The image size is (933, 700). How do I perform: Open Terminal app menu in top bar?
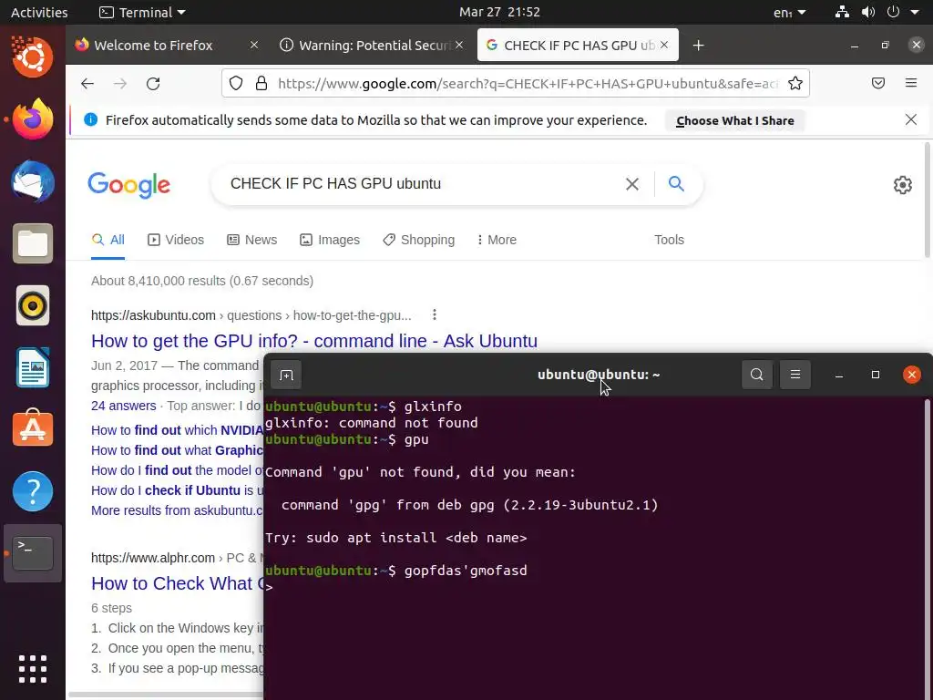click(x=143, y=12)
